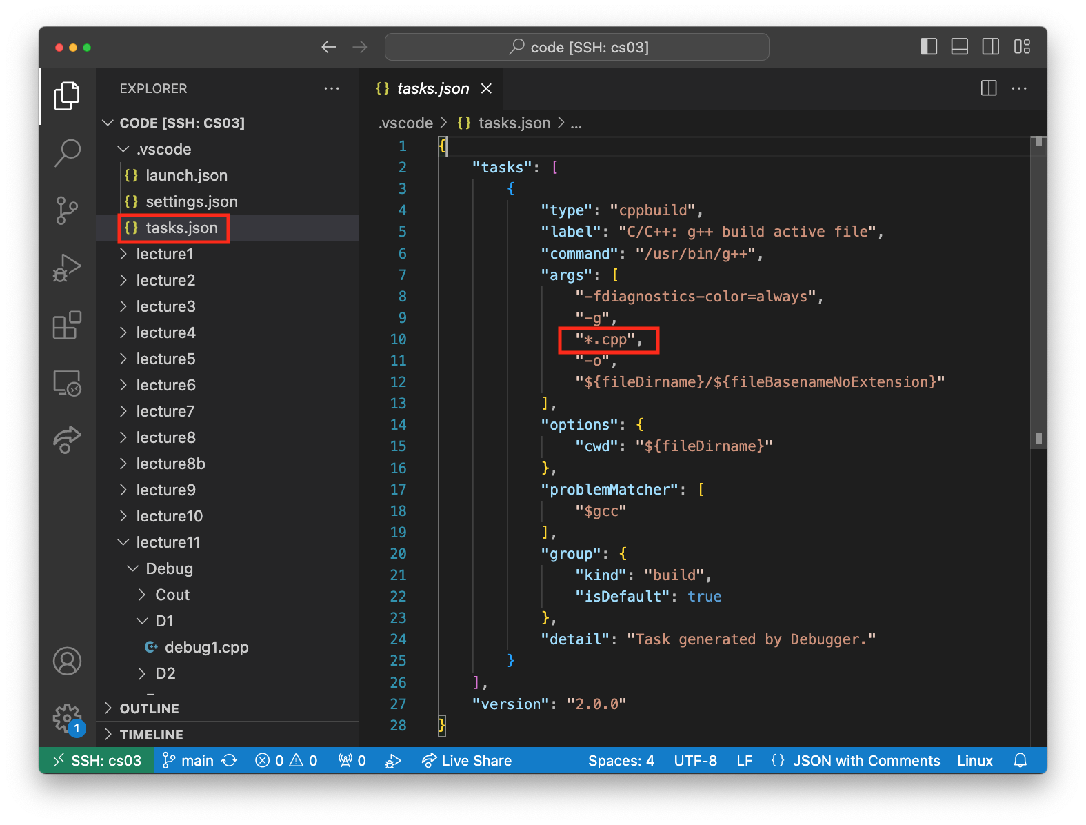1086x825 pixels.
Task: Expand the D2 folder
Action: (228, 673)
